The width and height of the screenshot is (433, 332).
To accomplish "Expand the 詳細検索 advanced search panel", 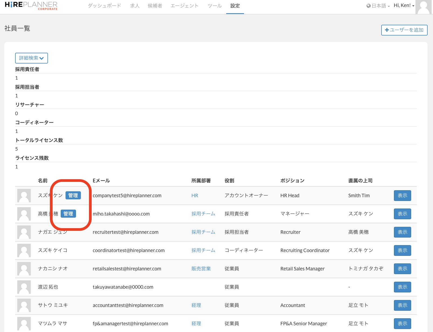I will [x=31, y=58].
